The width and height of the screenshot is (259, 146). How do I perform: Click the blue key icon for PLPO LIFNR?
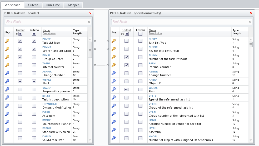[x=114, y=122]
